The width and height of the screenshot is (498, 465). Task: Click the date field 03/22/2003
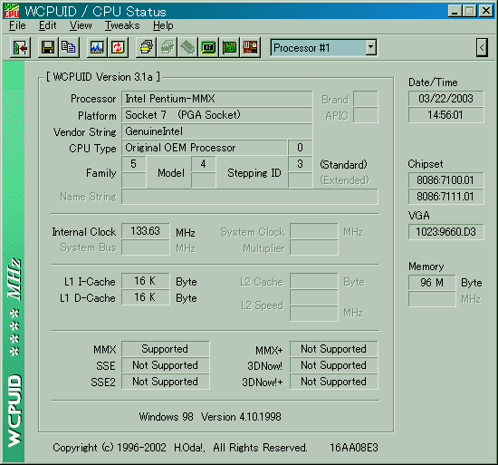(x=445, y=99)
